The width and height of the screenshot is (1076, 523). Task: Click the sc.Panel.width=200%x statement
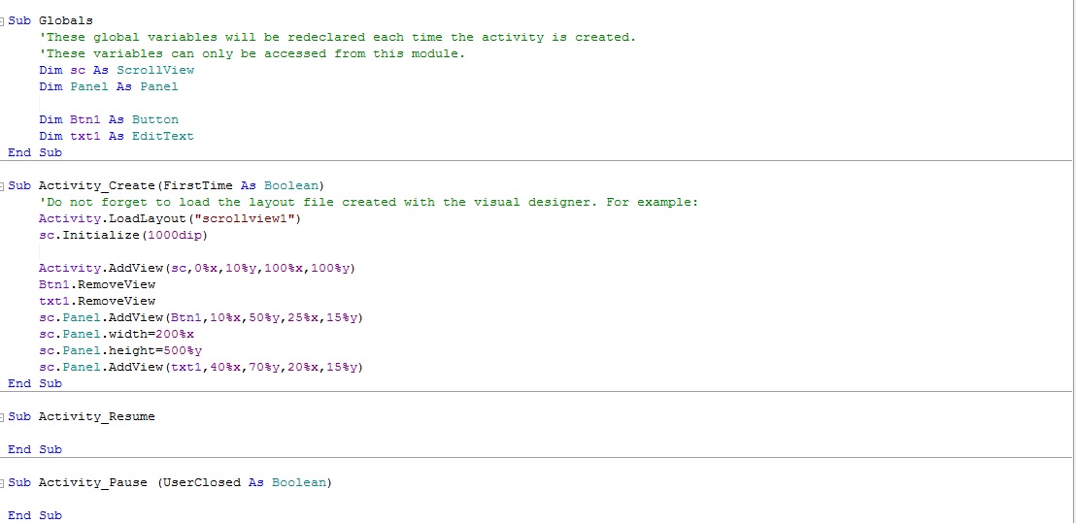pyautogui.click(x=117, y=334)
